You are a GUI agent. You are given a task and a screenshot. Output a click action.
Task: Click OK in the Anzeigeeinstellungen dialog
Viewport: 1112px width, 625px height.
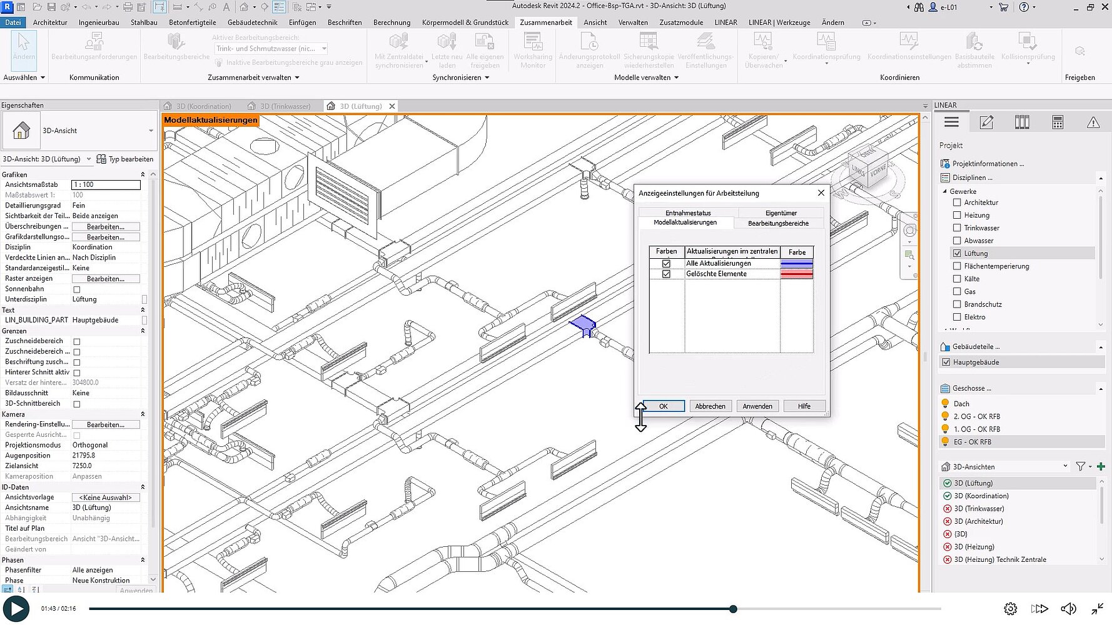tap(663, 406)
